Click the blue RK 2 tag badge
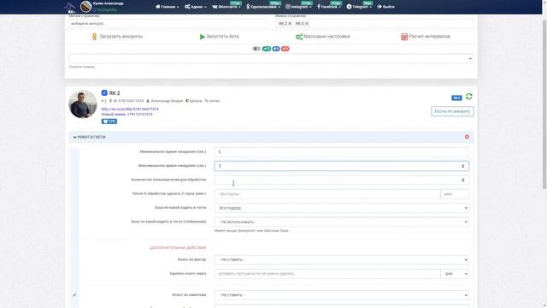The height and width of the screenshot is (308, 547). (456, 98)
